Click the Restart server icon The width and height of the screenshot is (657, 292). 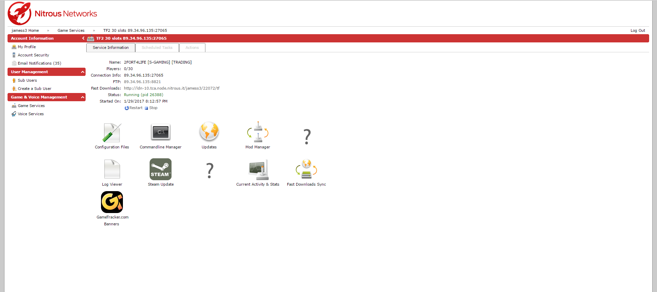tap(127, 108)
